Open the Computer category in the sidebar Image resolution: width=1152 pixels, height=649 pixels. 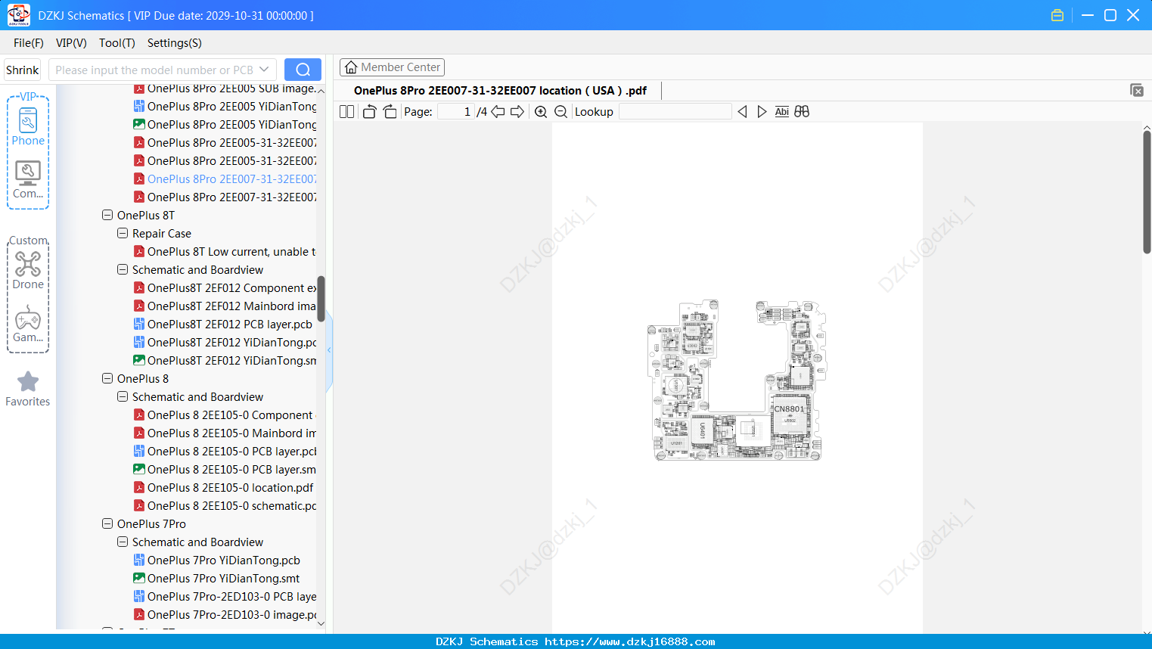click(28, 180)
